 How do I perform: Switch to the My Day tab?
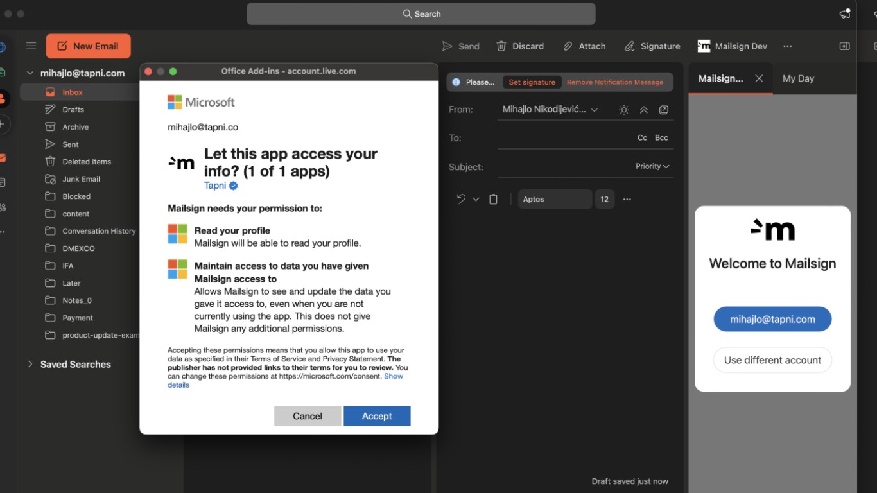point(798,78)
